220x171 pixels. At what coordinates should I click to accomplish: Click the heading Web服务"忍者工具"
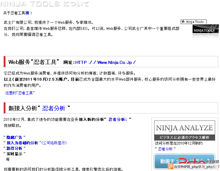tap(34, 62)
